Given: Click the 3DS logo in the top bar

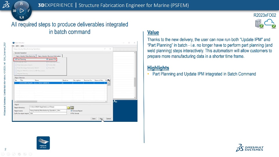Looking at the screenshot, I should point(6,5).
